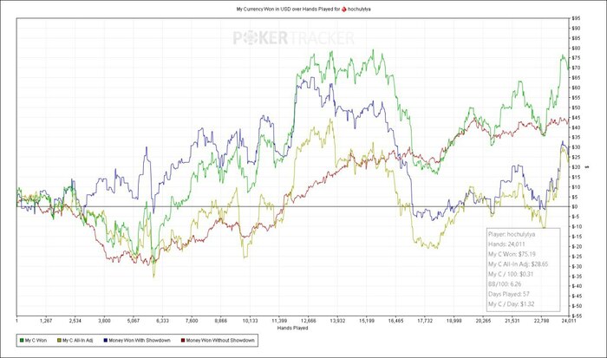Viewport: 607px width, 358px height.
Task: Click the Hands Played axis label
Action: (x=293, y=329)
